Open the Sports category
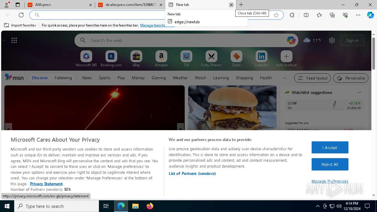The height and width of the screenshot is (212, 377). point(105,78)
